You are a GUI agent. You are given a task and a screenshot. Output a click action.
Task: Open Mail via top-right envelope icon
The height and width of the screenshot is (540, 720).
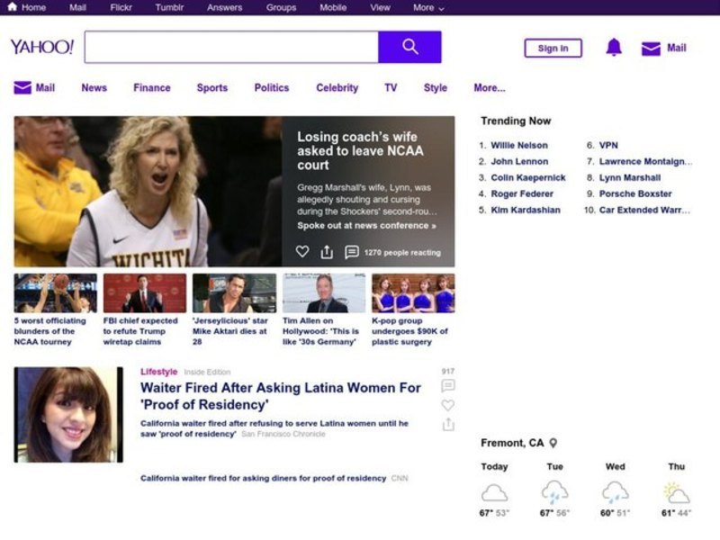coord(651,49)
